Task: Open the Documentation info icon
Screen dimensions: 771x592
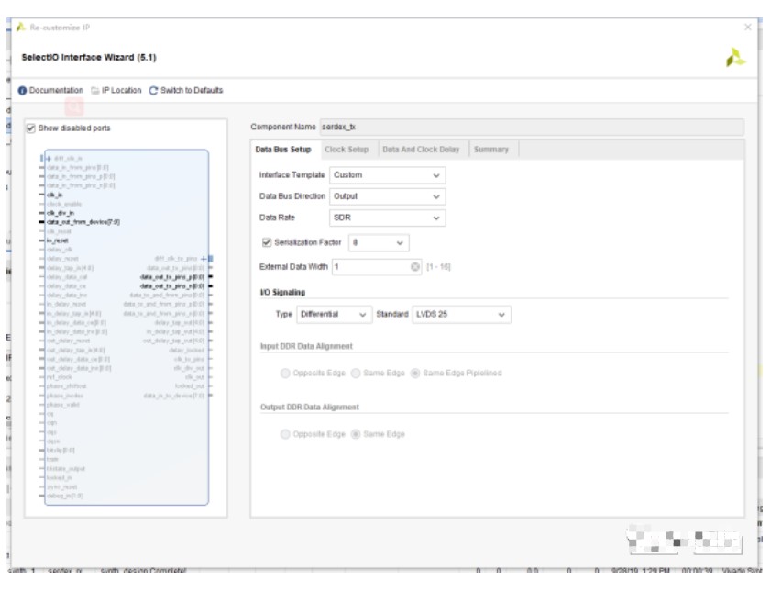Action: (x=22, y=91)
